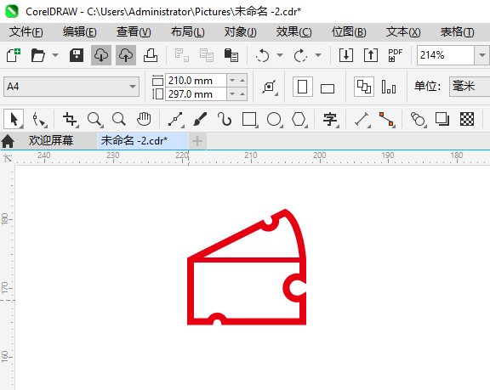Open the 位图(B) menu

pos(349,31)
